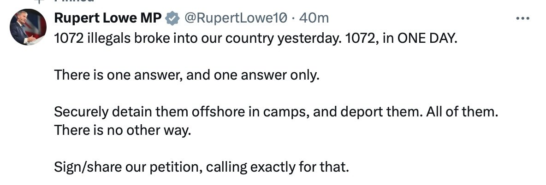This screenshot has height=185, width=546.
Task: Open the three-dot more options menu
Action: [x=522, y=18]
